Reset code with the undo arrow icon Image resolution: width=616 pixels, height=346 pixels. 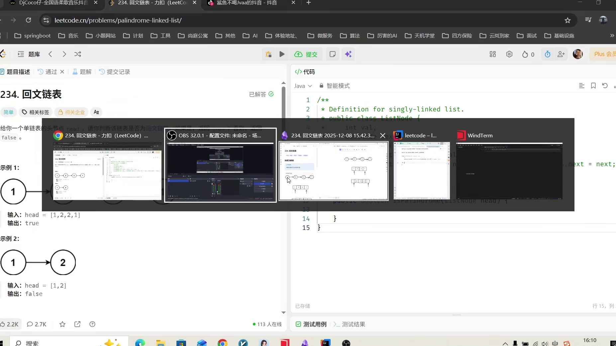[605, 86]
